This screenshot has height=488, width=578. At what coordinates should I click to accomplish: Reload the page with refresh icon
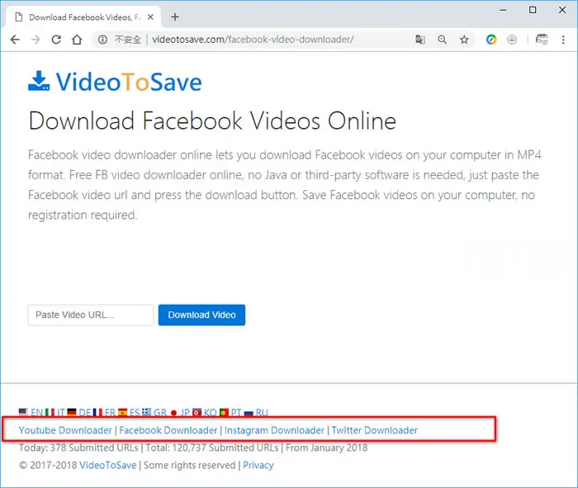tap(56, 40)
